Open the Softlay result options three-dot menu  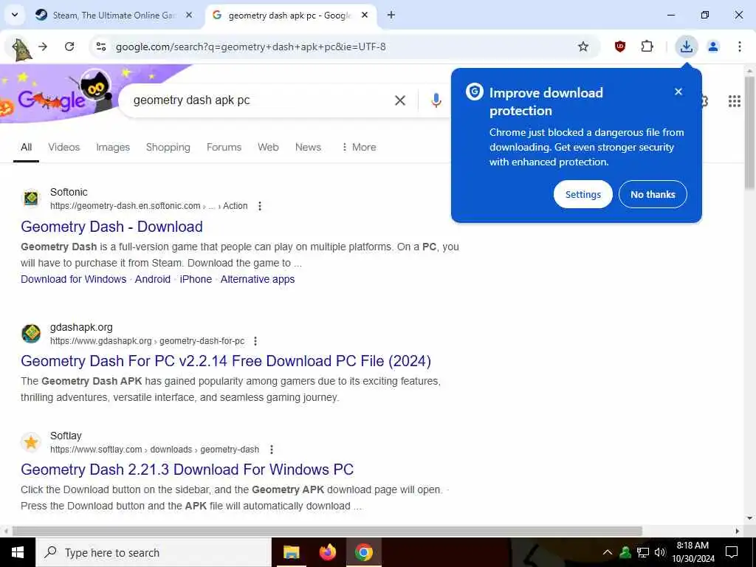(272, 450)
